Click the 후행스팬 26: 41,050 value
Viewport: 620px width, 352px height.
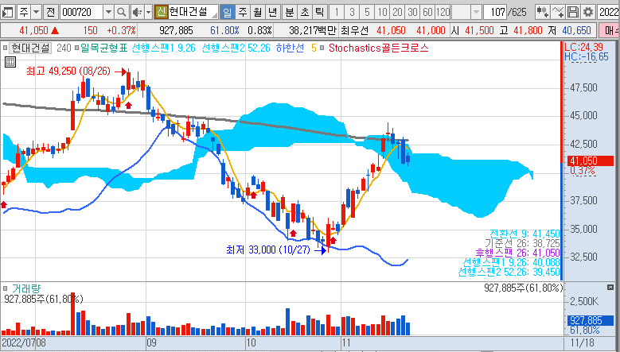coord(517,253)
